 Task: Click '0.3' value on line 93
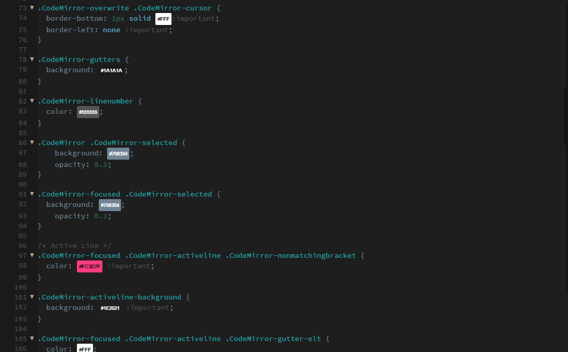pyautogui.click(x=101, y=216)
